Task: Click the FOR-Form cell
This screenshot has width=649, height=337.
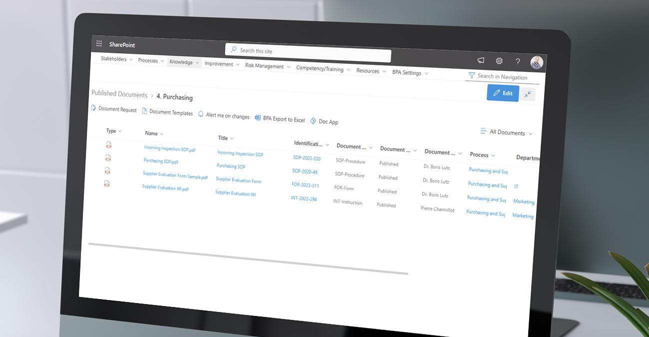Action: (x=344, y=188)
